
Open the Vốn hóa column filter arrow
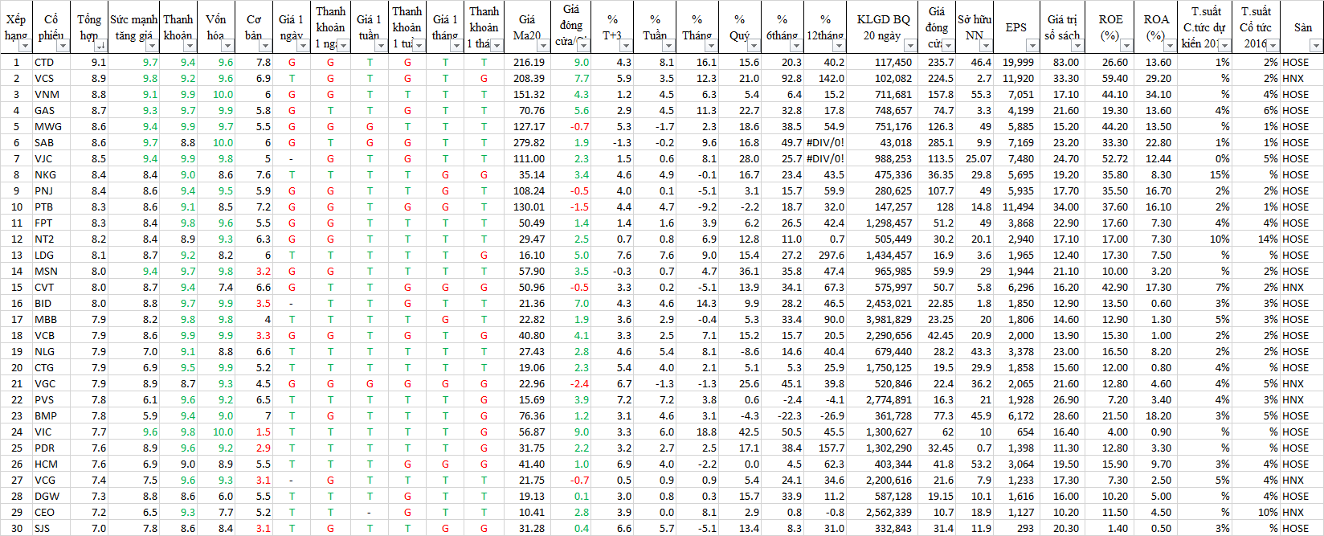[x=229, y=47]
